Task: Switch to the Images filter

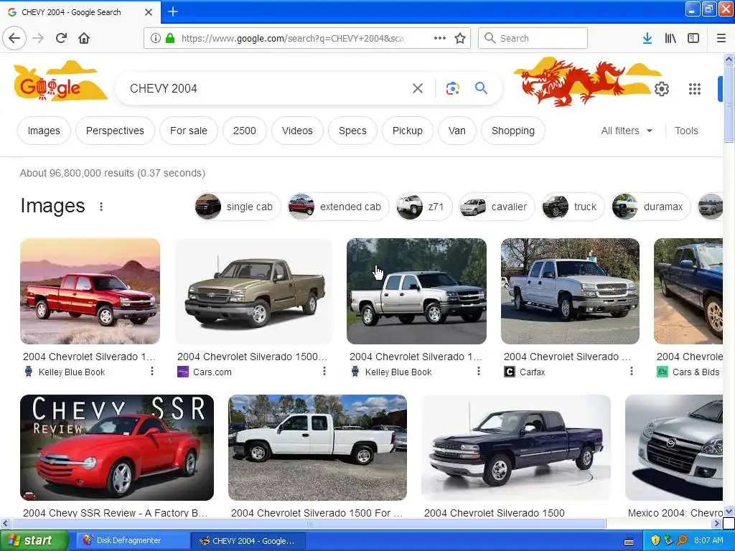Action: (x=44, y=131)
